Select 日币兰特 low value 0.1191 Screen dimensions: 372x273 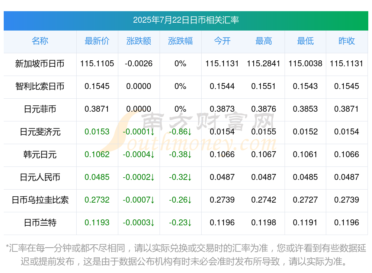305,223
